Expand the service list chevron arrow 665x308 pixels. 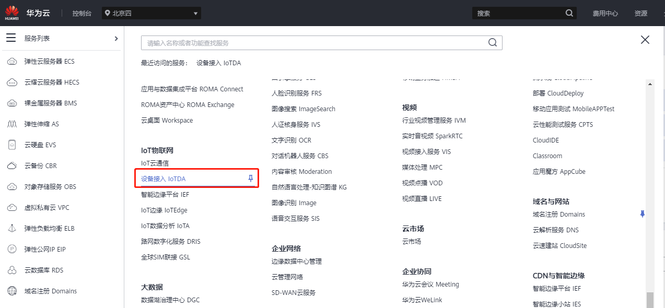[116, 38]
